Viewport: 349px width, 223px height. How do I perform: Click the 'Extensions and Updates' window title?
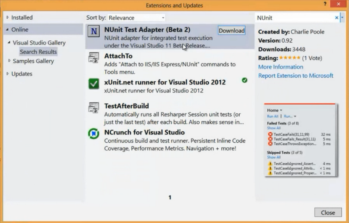tap(174, 5)
